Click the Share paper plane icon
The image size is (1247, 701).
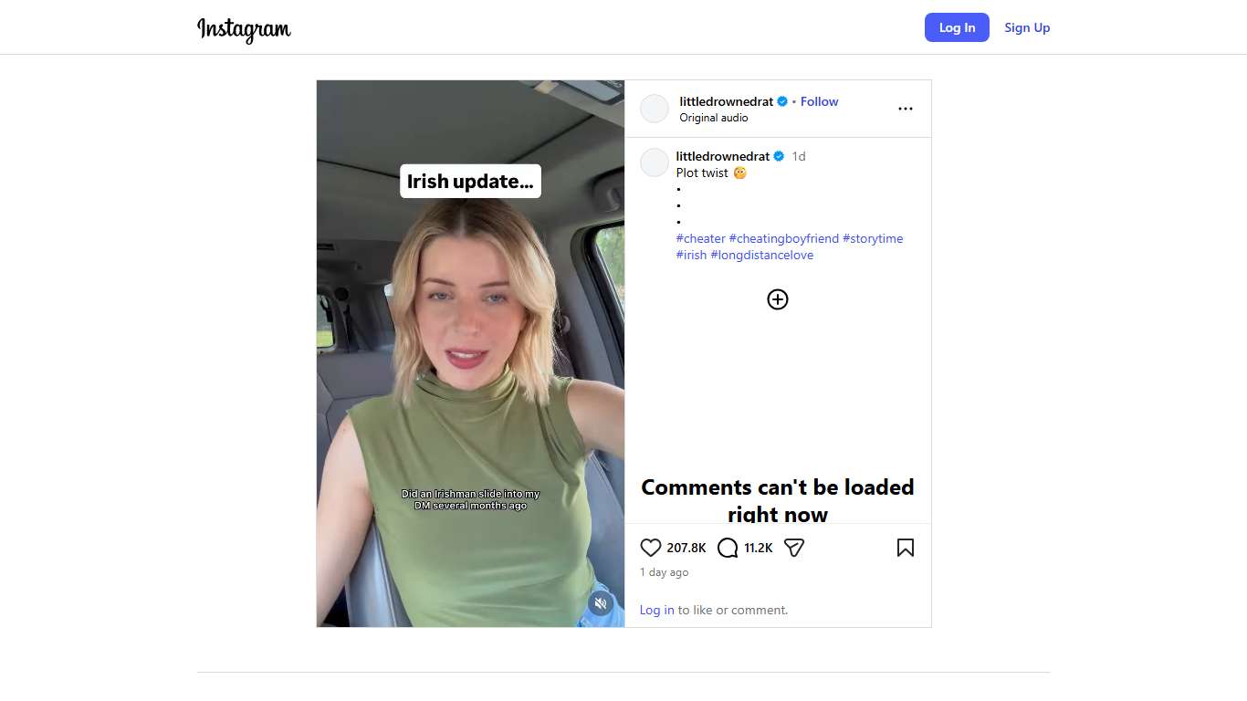tap(794, 548)
